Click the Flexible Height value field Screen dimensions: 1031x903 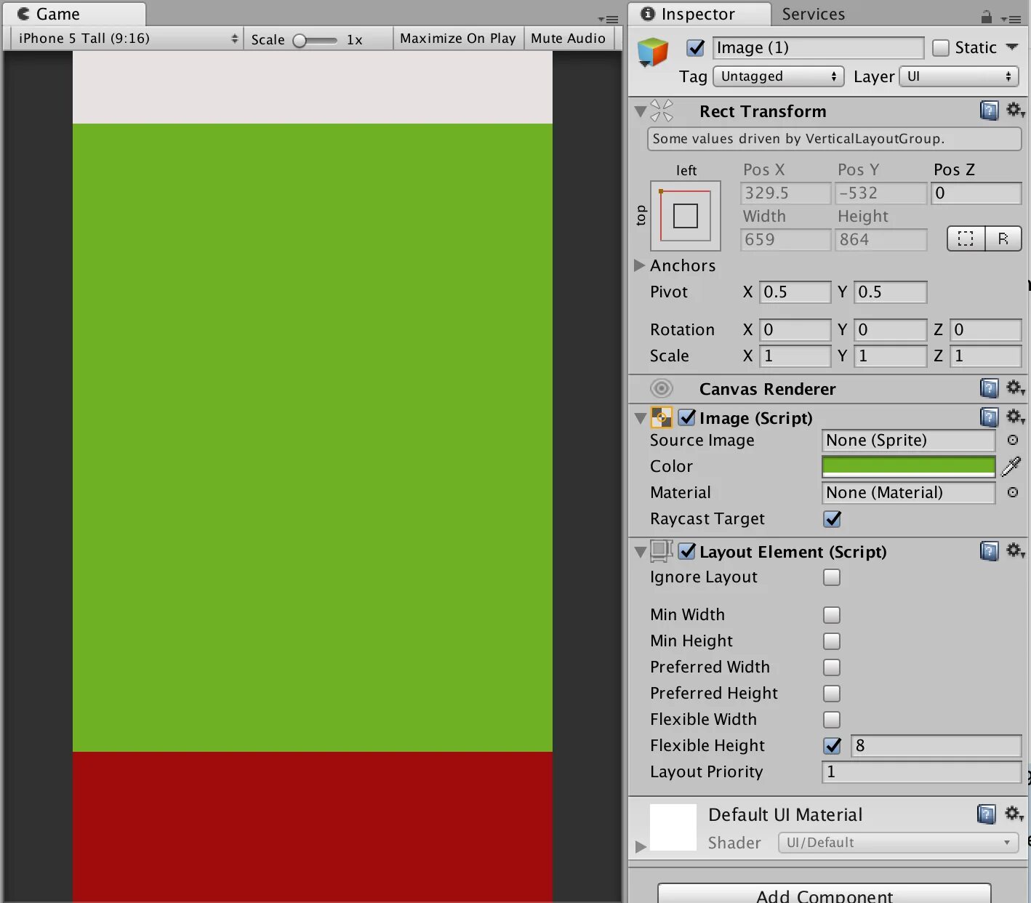936,746
